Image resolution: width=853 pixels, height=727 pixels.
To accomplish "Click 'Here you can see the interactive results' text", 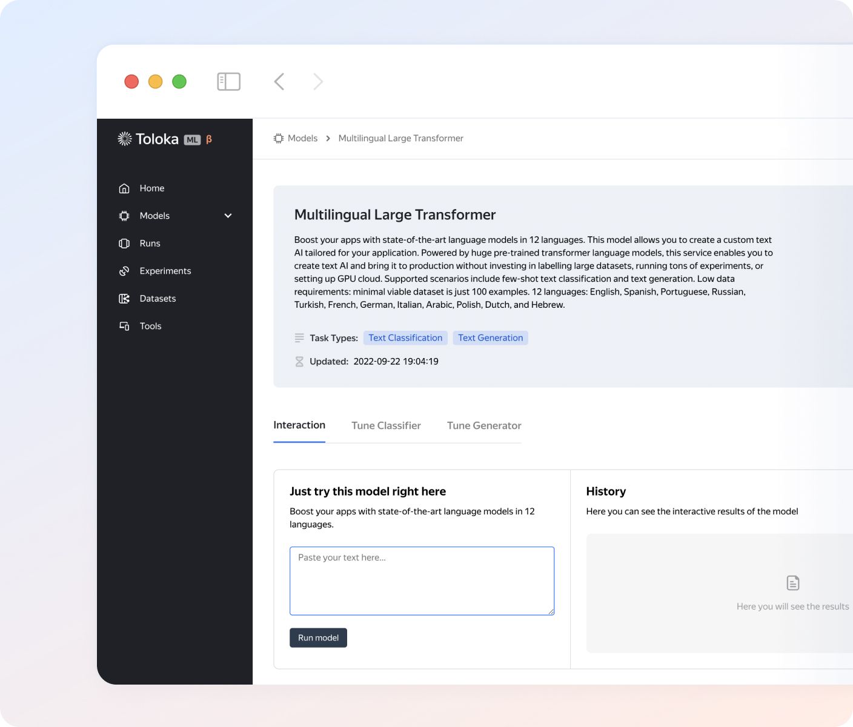I will click(692, 511).
